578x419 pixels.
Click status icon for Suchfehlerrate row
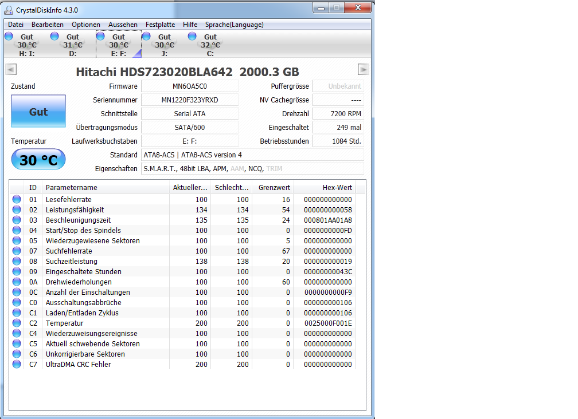[x=17, y=251]
